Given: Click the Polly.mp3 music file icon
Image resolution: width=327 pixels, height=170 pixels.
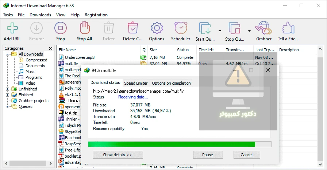Looking at the screenshot, I should [61, 88].
